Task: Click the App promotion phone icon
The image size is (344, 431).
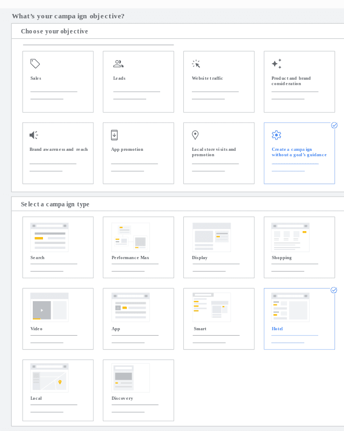Action: tap(114, 135)
